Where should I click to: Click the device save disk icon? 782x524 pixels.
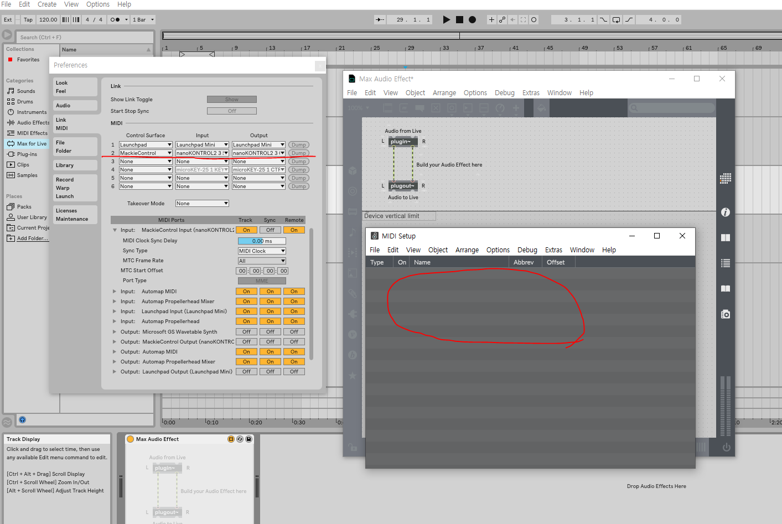tap(249, 439)
